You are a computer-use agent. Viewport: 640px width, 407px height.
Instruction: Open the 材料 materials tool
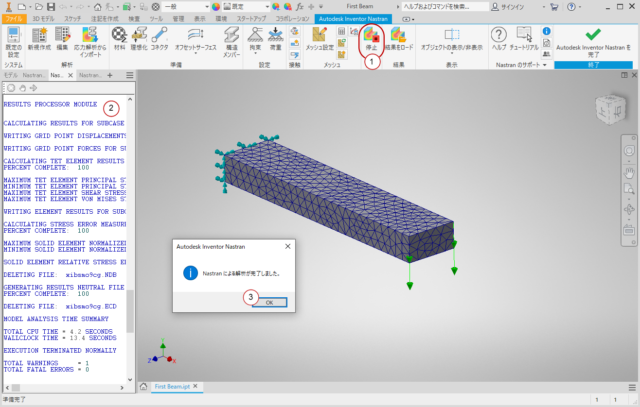pyautogui.click(x=119, y=35)
